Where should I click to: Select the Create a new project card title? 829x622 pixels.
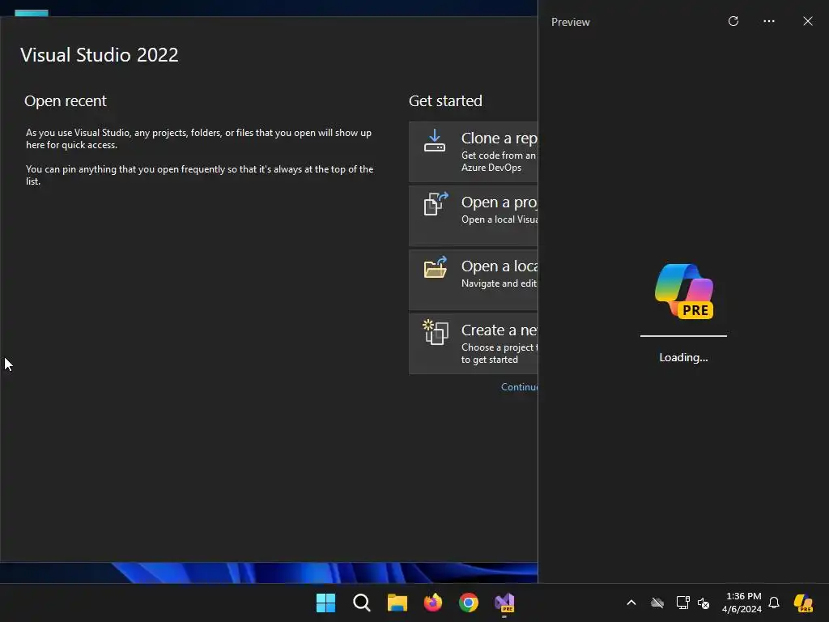[x=499, y=330]
